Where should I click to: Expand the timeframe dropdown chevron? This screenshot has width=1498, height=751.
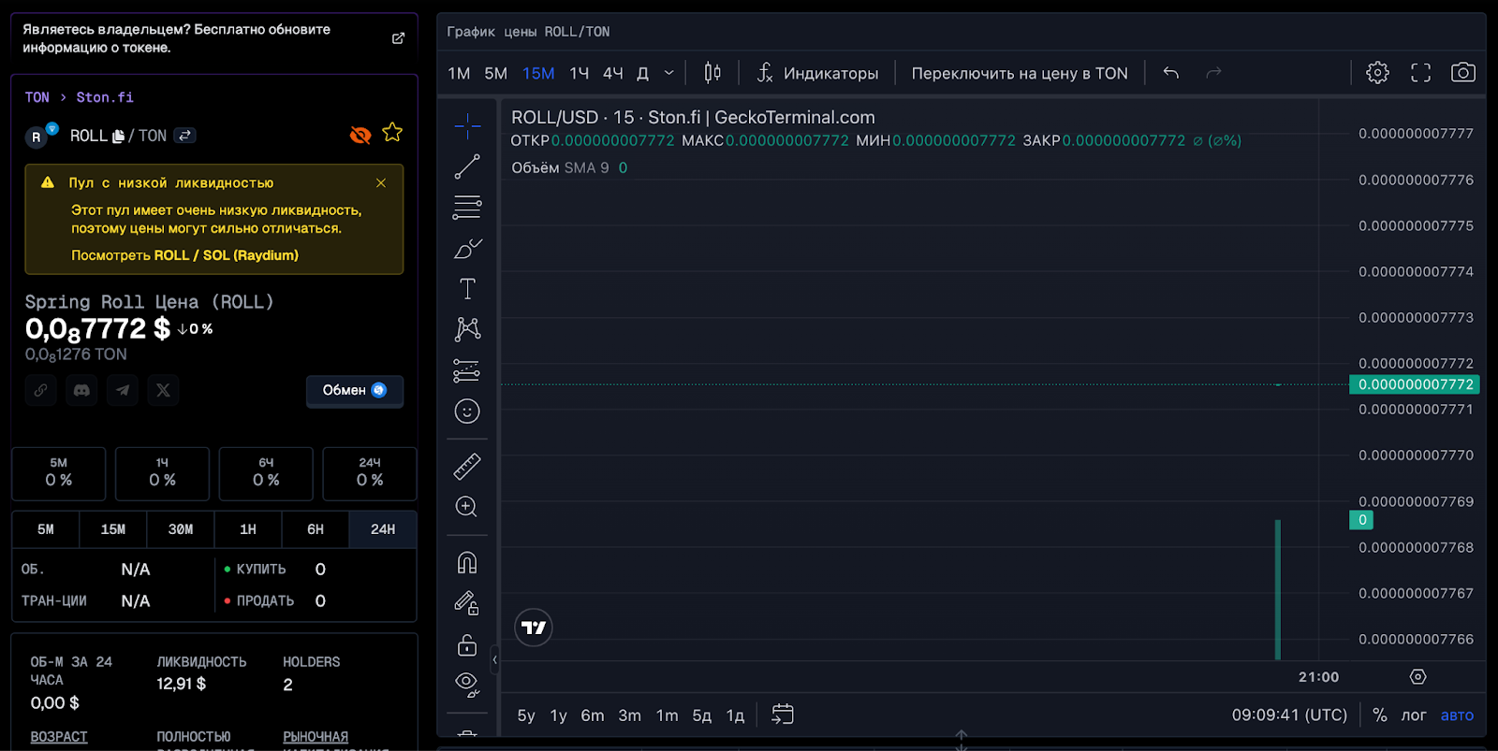pos(668,73)
